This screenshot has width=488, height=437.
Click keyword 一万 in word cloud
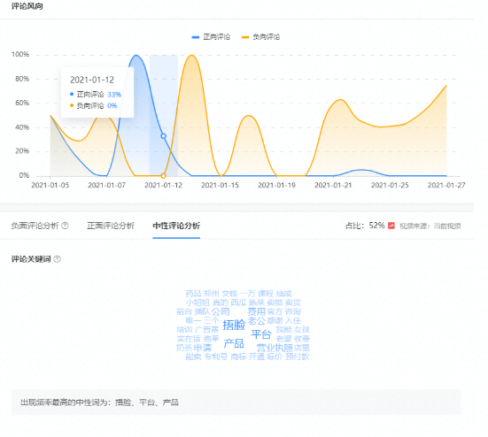pos(248,294)
